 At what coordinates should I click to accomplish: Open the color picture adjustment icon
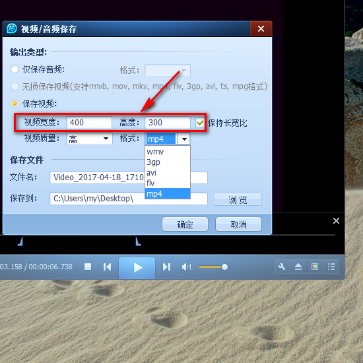(315, 267)
